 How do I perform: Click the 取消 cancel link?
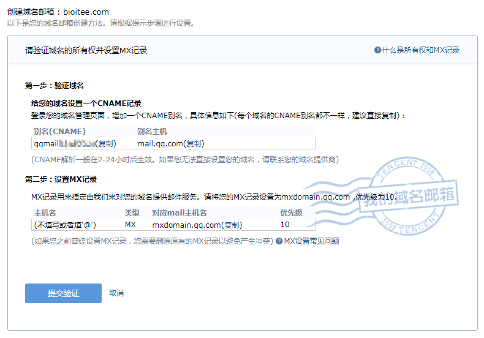coord(116,293)
